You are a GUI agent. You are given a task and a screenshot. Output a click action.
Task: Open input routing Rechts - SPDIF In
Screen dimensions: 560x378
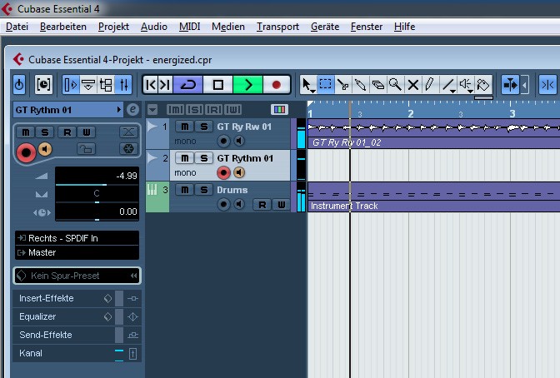(x=77, y=238)
